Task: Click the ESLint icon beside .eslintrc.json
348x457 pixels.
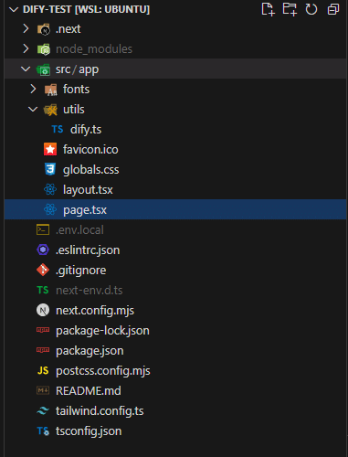Action: tap(43, 250)
